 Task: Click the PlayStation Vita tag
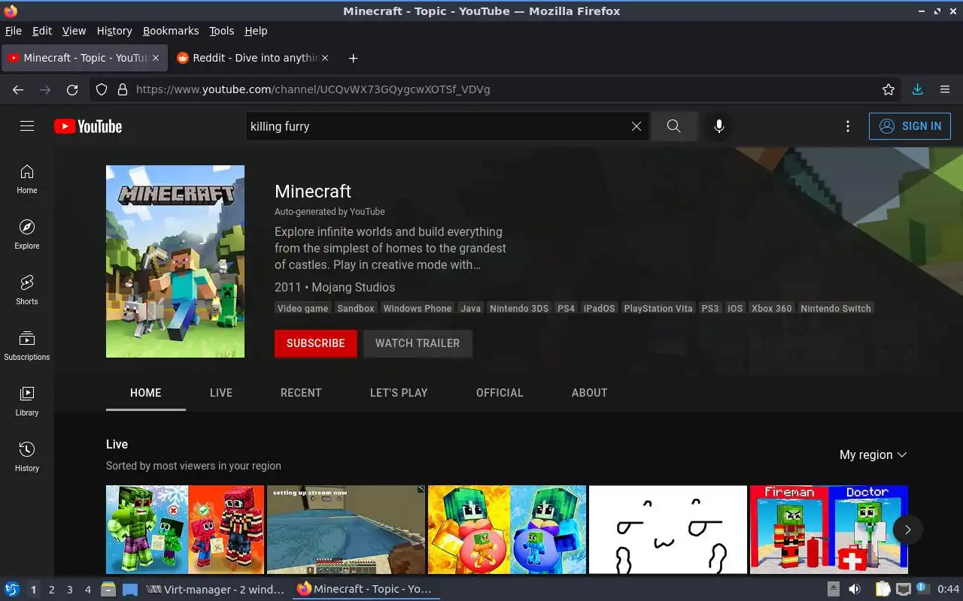[x=658, y=308]
